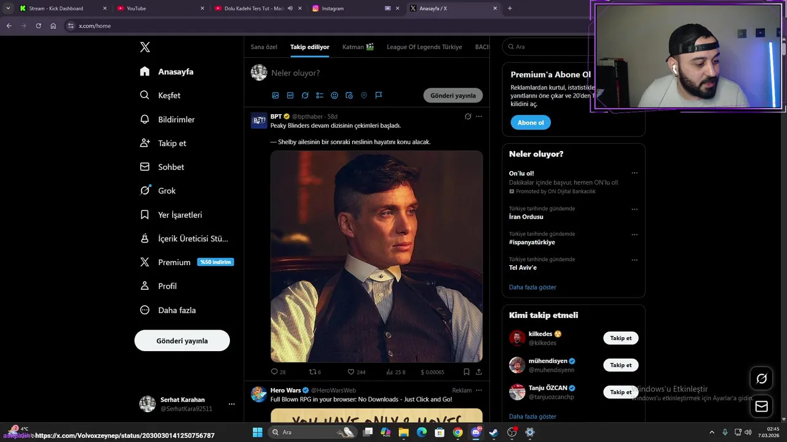Image resolution: width=787 pixels, height=442 pixels.
Task: Bookmark the BPT post
Action: tap(467, 372)
